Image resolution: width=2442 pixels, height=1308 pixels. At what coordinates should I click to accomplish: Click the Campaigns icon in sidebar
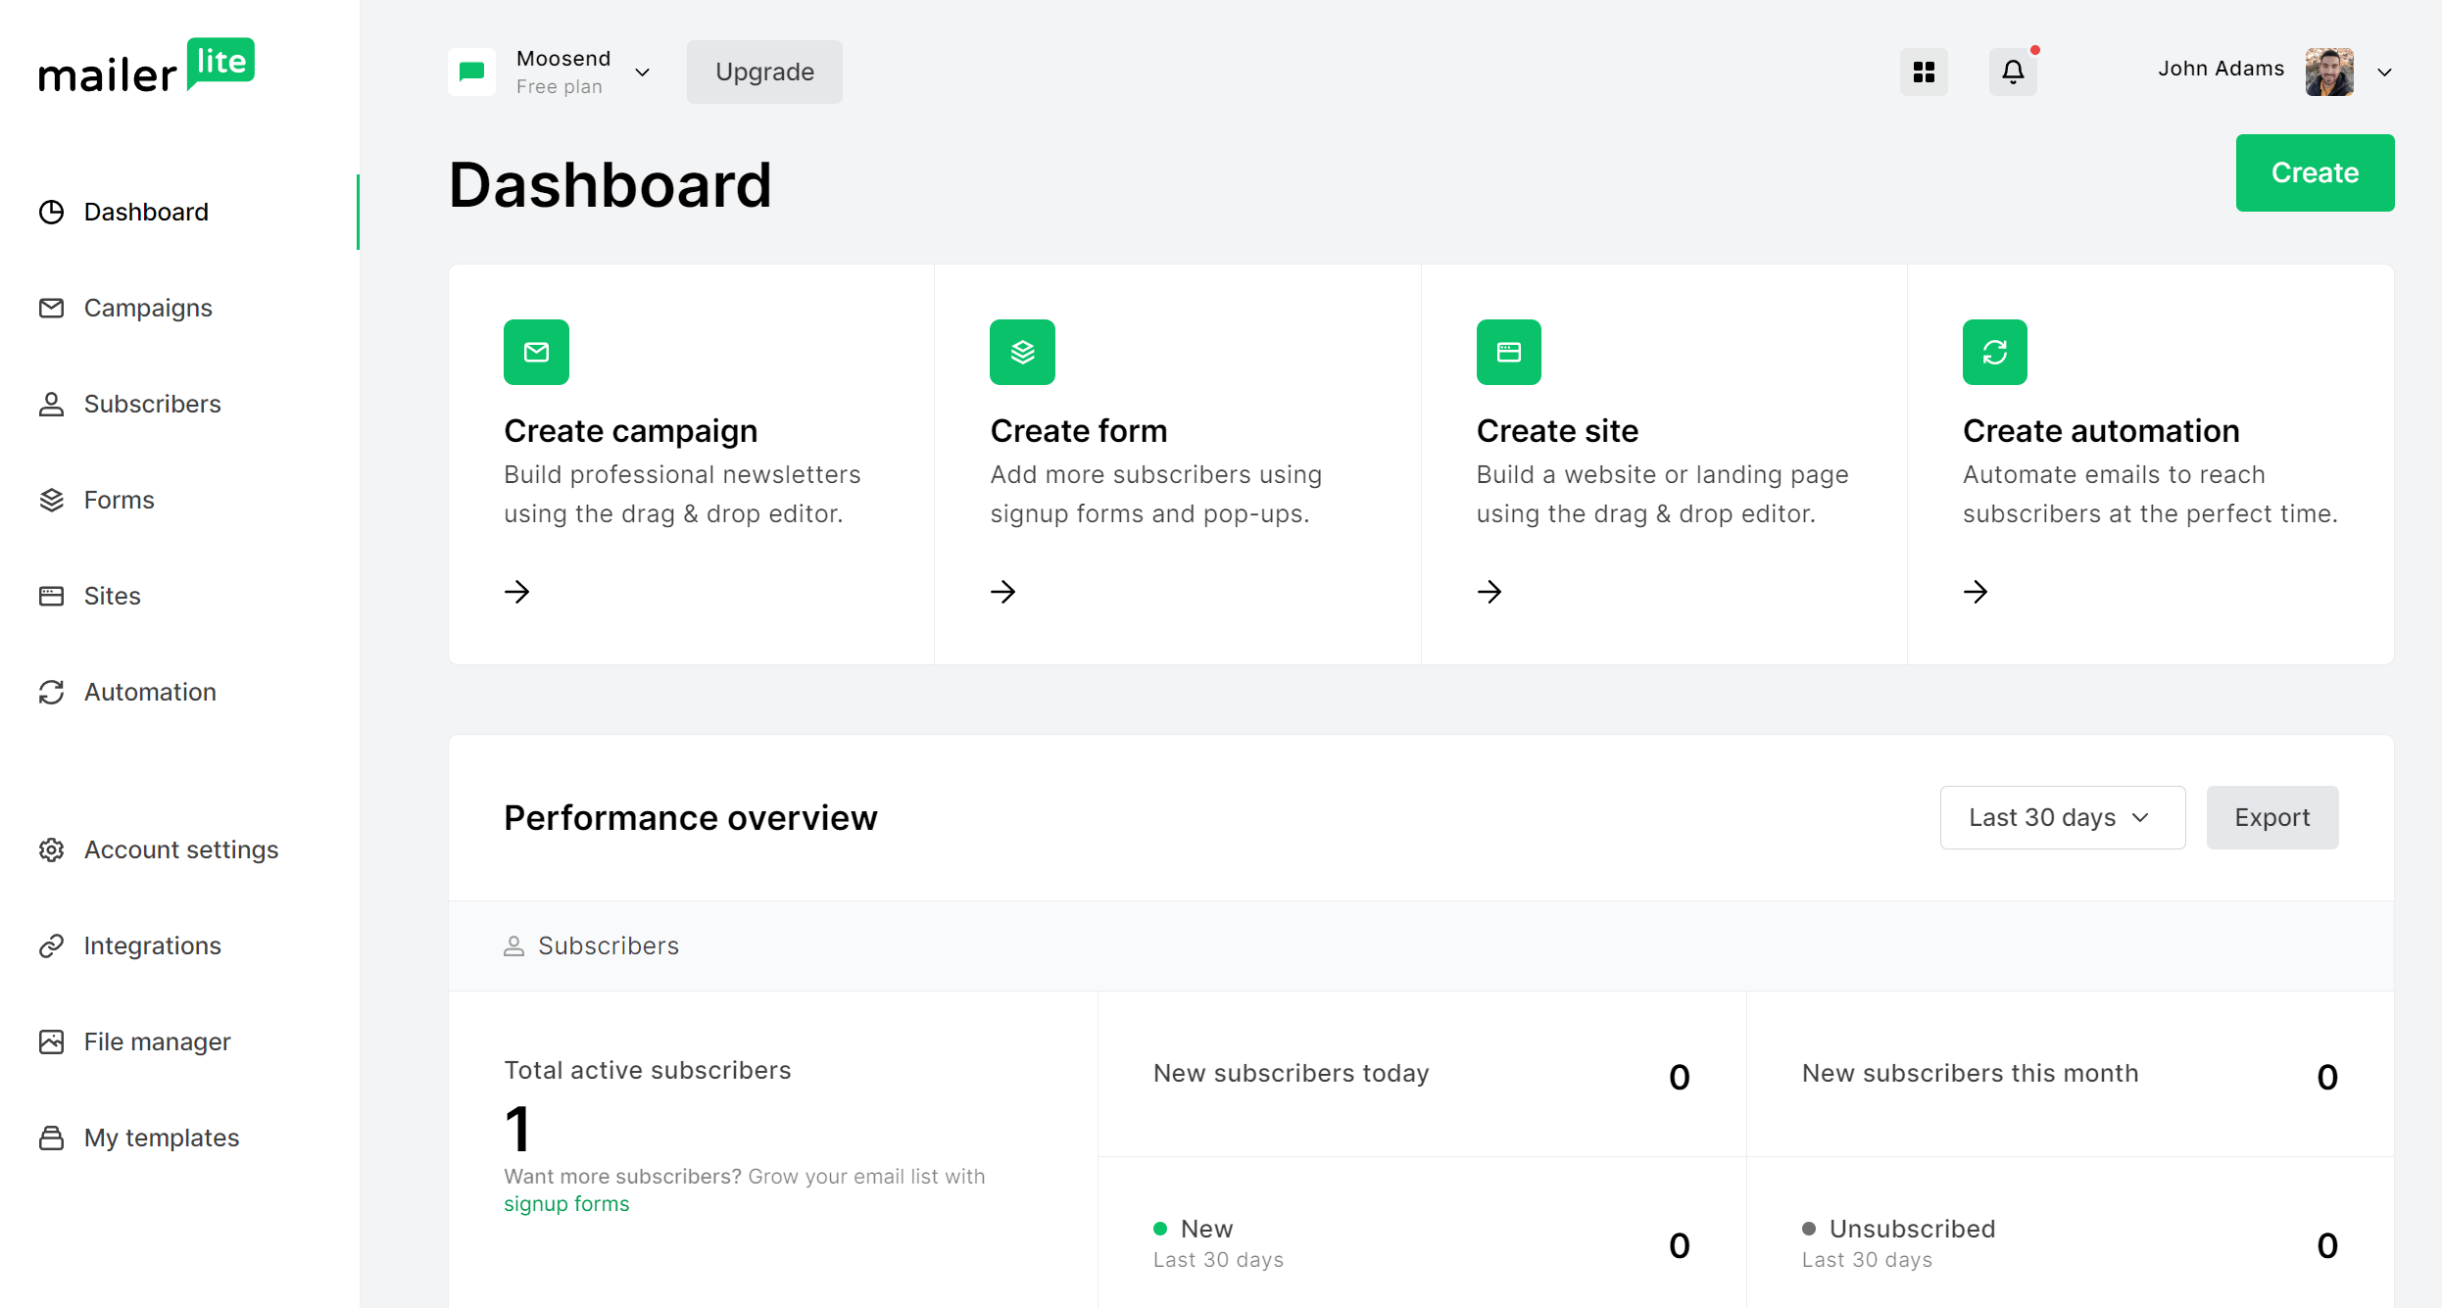click(52, 307)
